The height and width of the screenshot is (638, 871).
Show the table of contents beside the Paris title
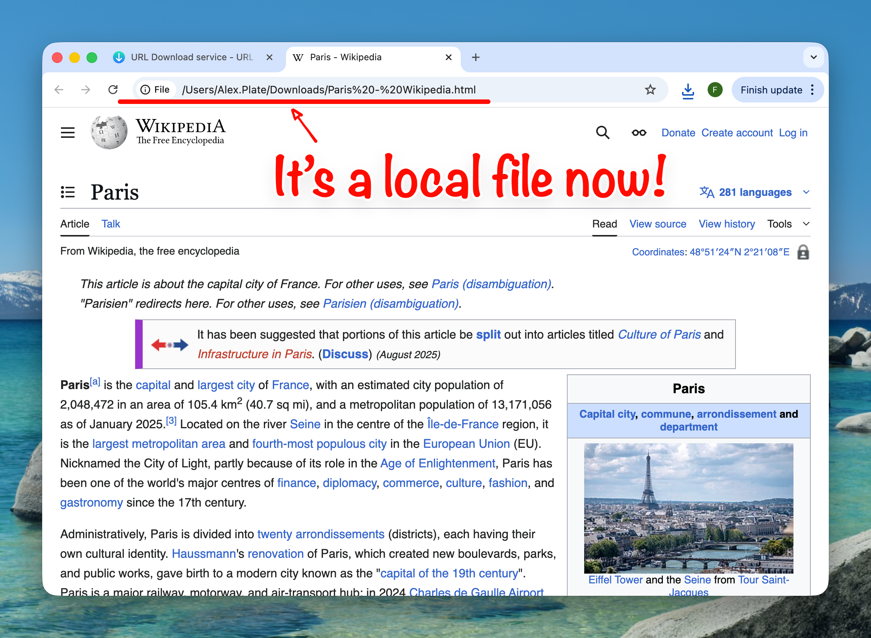pos(68,192)
